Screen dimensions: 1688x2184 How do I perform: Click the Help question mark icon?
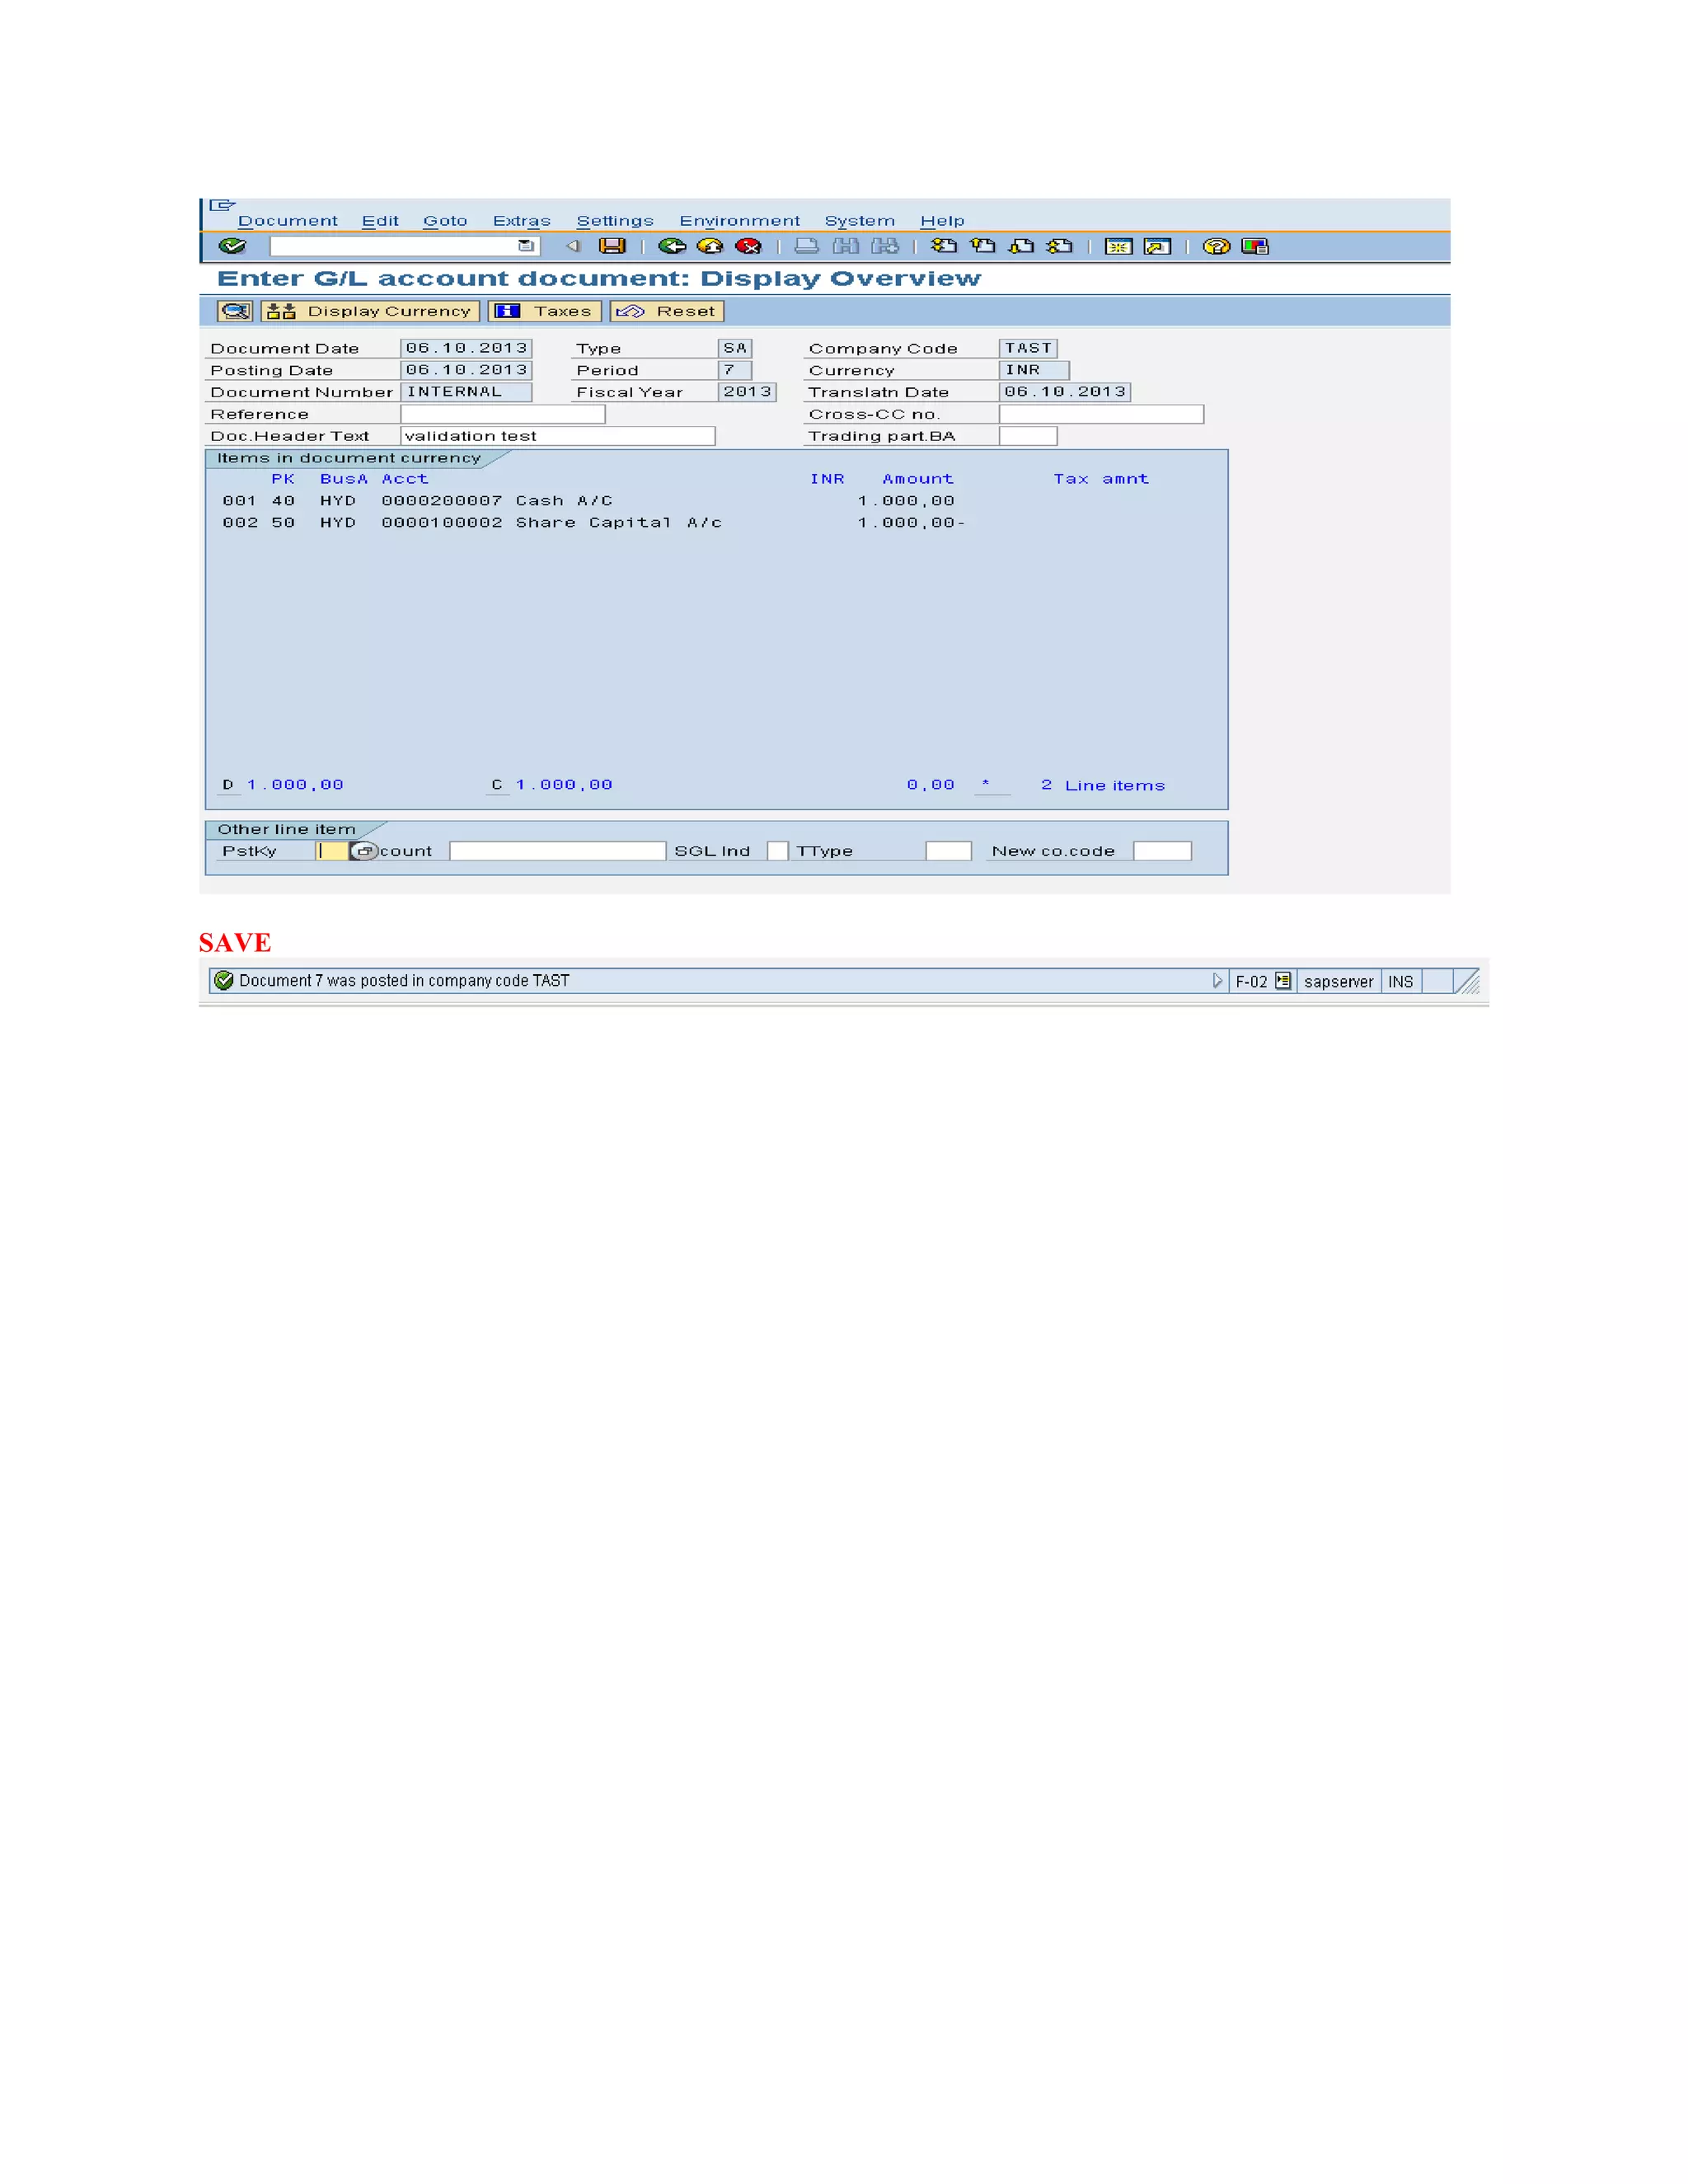pos(1216,246)
